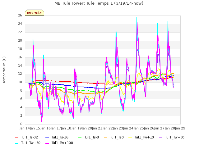Screen dimensions: 199x149
Task: Click the Tul1_Ts-32 legend label
Action: click(x=30, y=137)
